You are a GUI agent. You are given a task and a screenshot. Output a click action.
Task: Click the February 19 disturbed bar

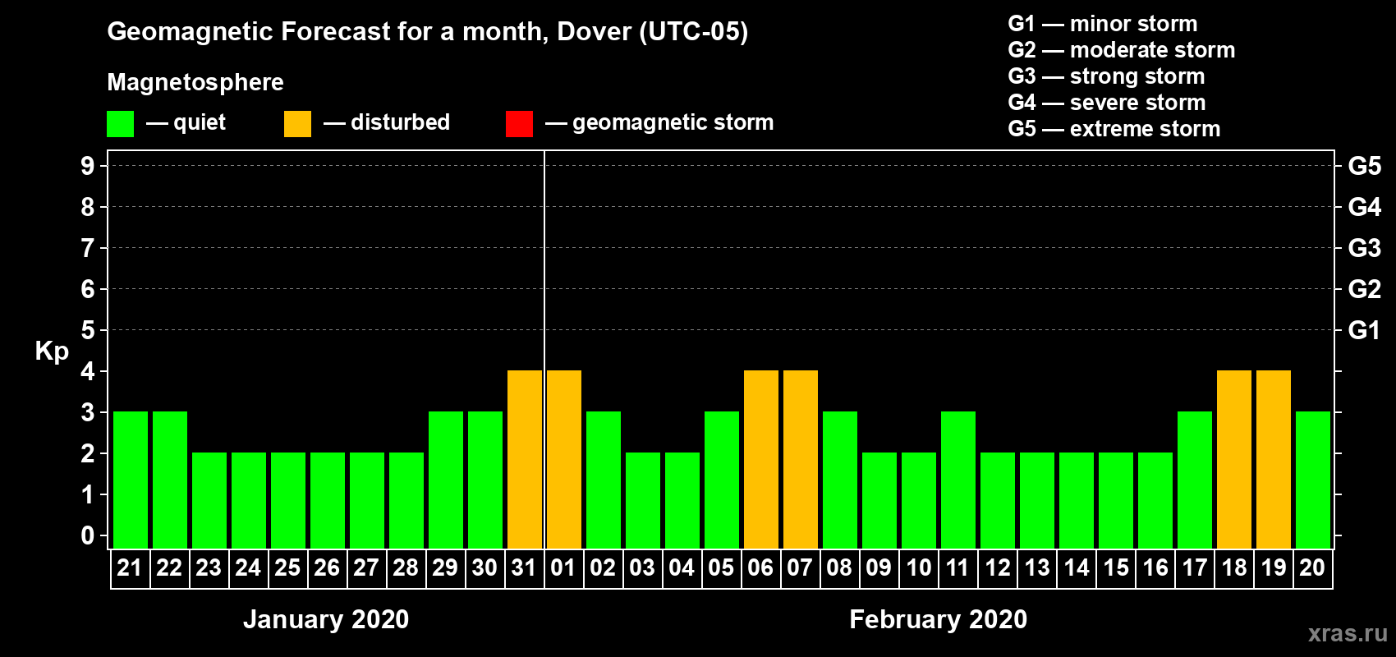1274,459
